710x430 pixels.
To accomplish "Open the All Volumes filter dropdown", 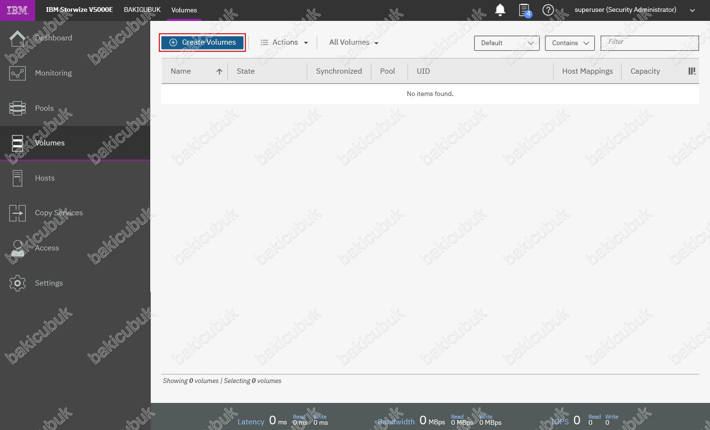I will [x=354, y=42].
